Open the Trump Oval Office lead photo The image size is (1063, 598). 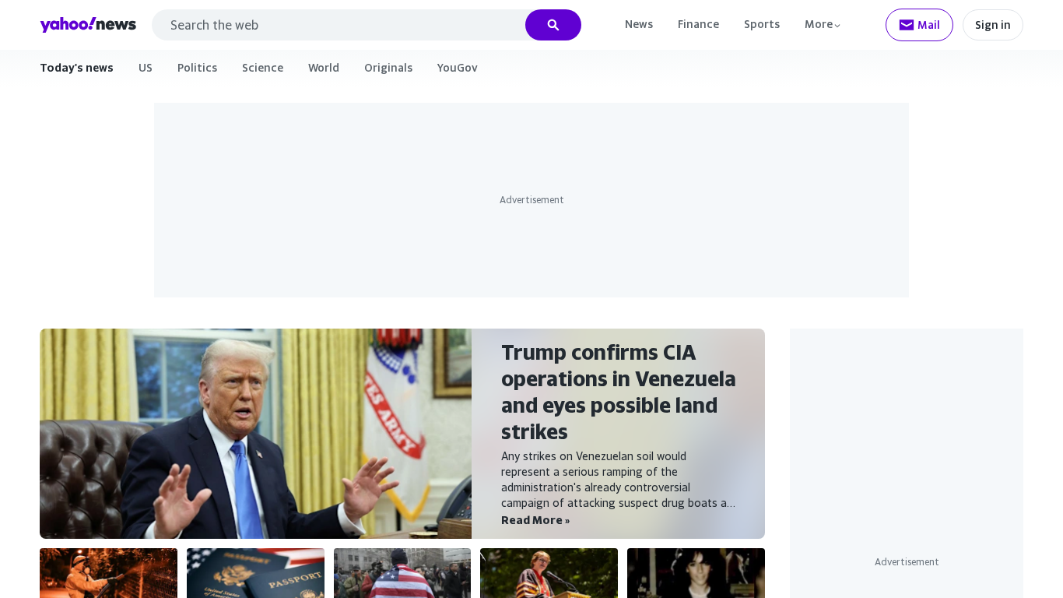click(x=255, y=434)
